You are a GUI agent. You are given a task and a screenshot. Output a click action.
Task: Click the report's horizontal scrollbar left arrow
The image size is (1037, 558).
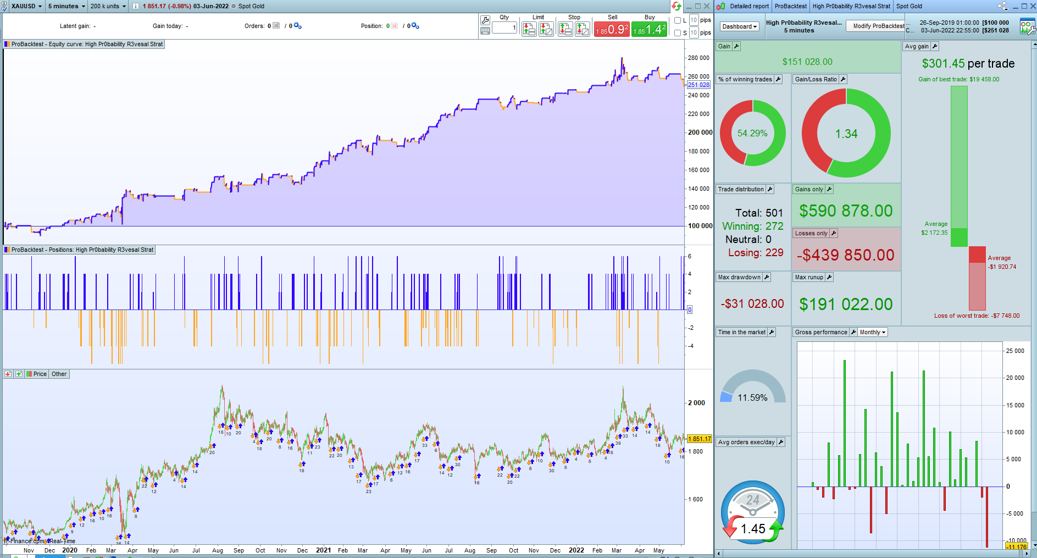(719, 554)
